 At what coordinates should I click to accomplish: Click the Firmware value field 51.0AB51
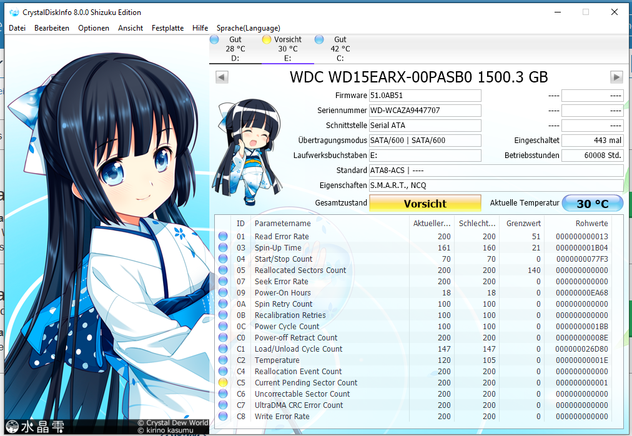pyautogui.click(x=425, y=96)
